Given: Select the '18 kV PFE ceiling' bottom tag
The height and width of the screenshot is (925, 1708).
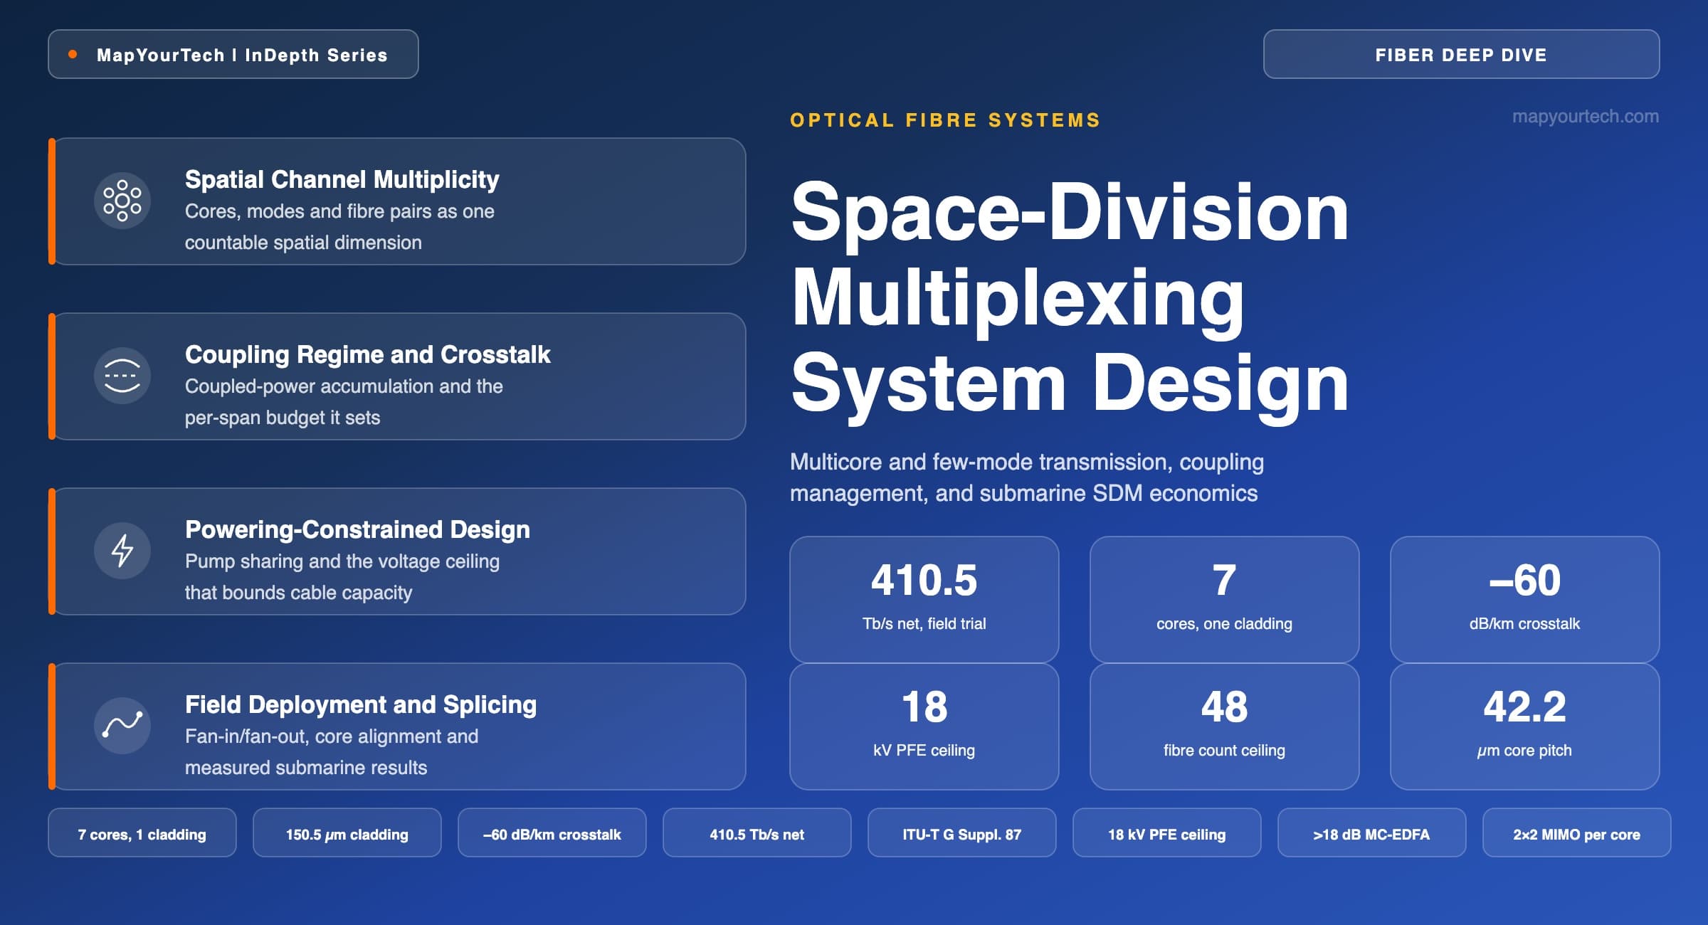Looking at the screenshot, I should coord(1167,832).
